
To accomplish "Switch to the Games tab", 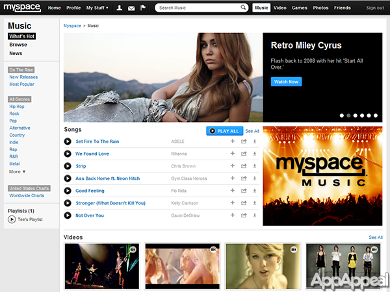I will [300, 8].
